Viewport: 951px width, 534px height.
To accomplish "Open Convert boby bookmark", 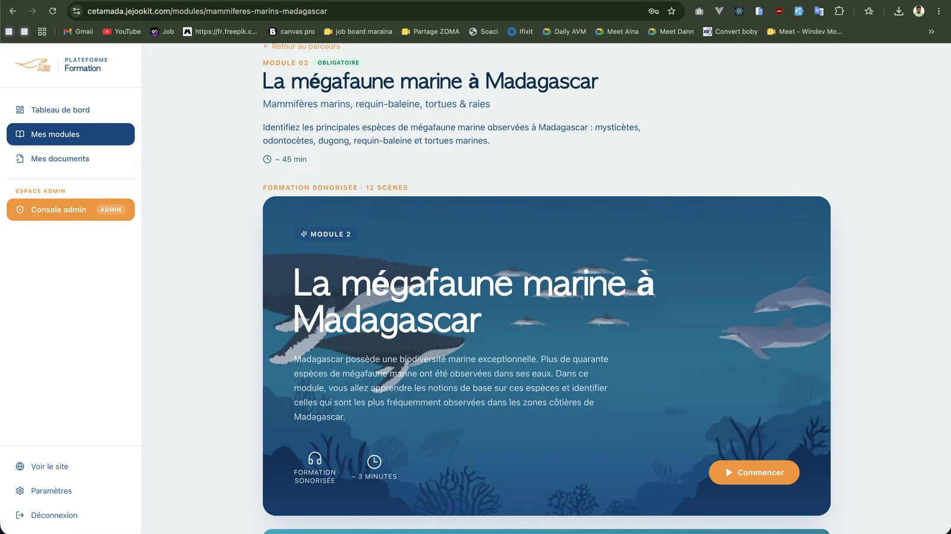I will click(730, 32).
